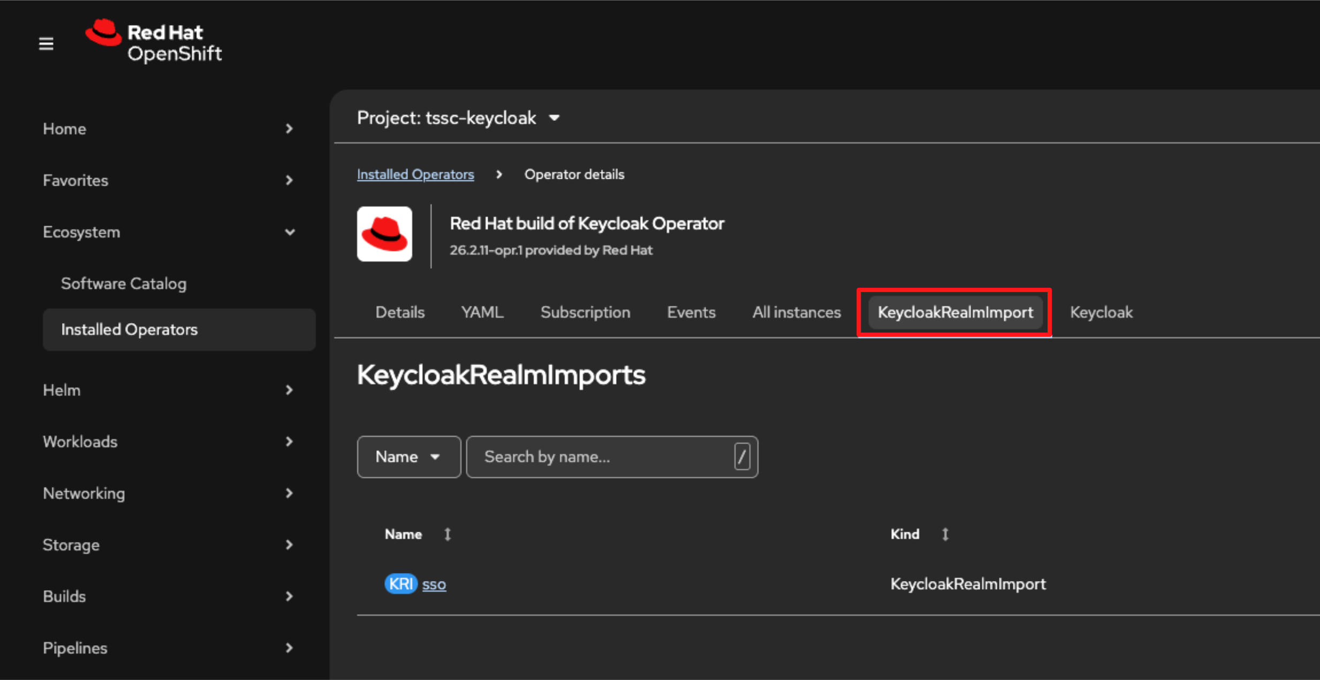Click the hamburger navigation menu icon
The image size is (1320, 680).
(x=46, y=43)
